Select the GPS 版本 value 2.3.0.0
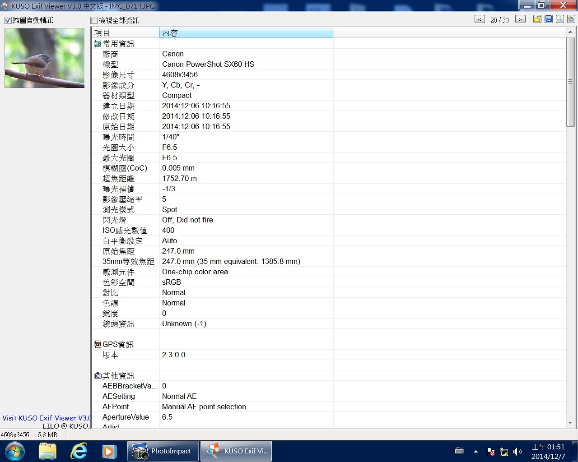578x462 pixels. click(173, 355)
